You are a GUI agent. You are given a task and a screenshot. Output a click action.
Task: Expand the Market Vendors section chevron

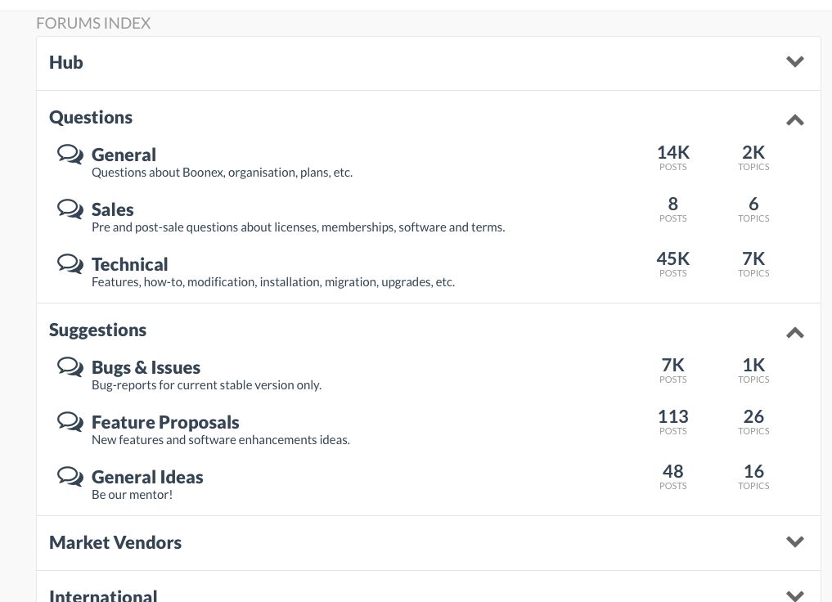pos(794,542)
